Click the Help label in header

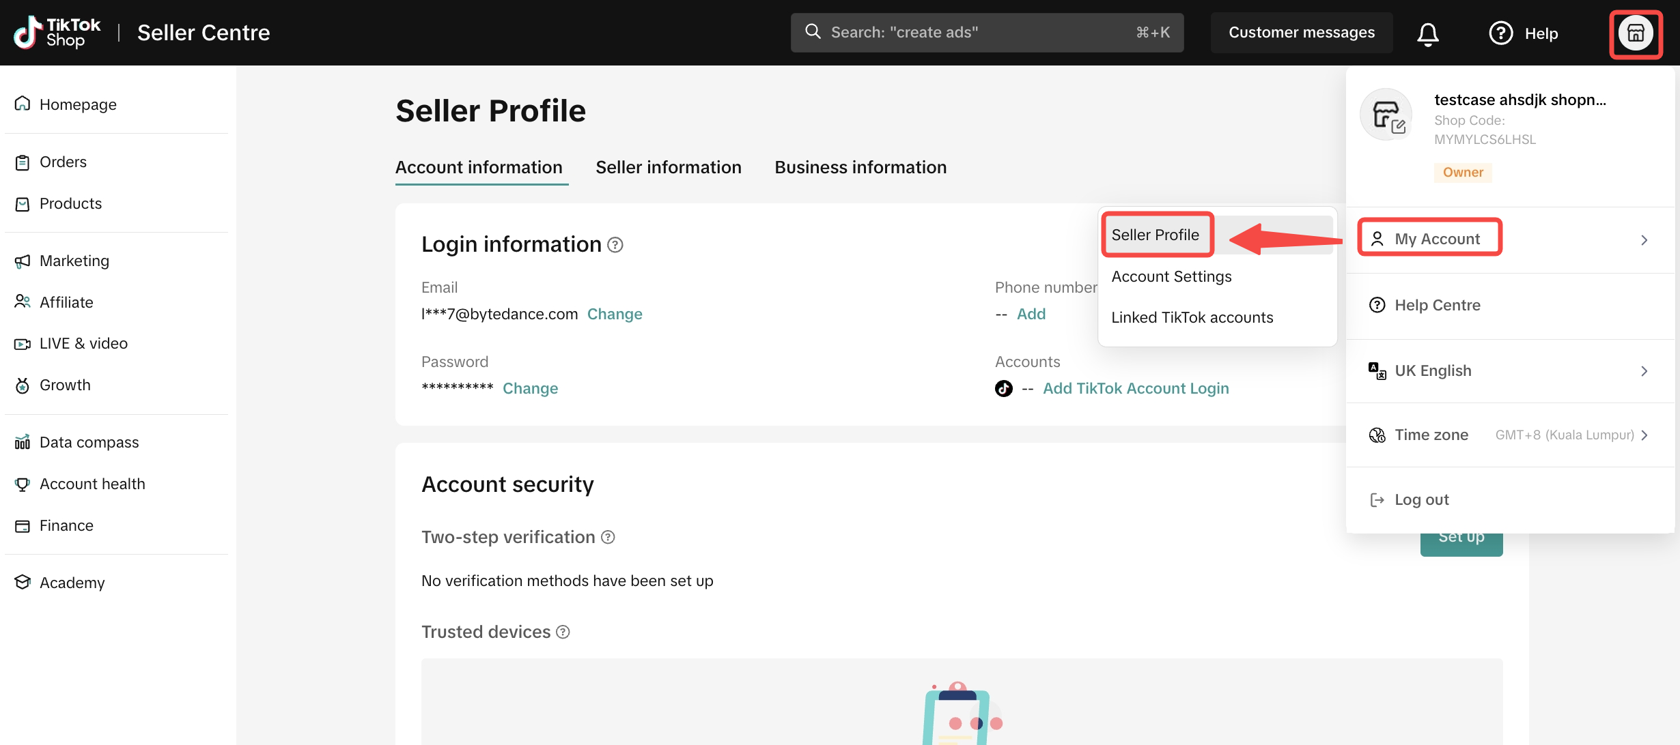point(1541,33)
